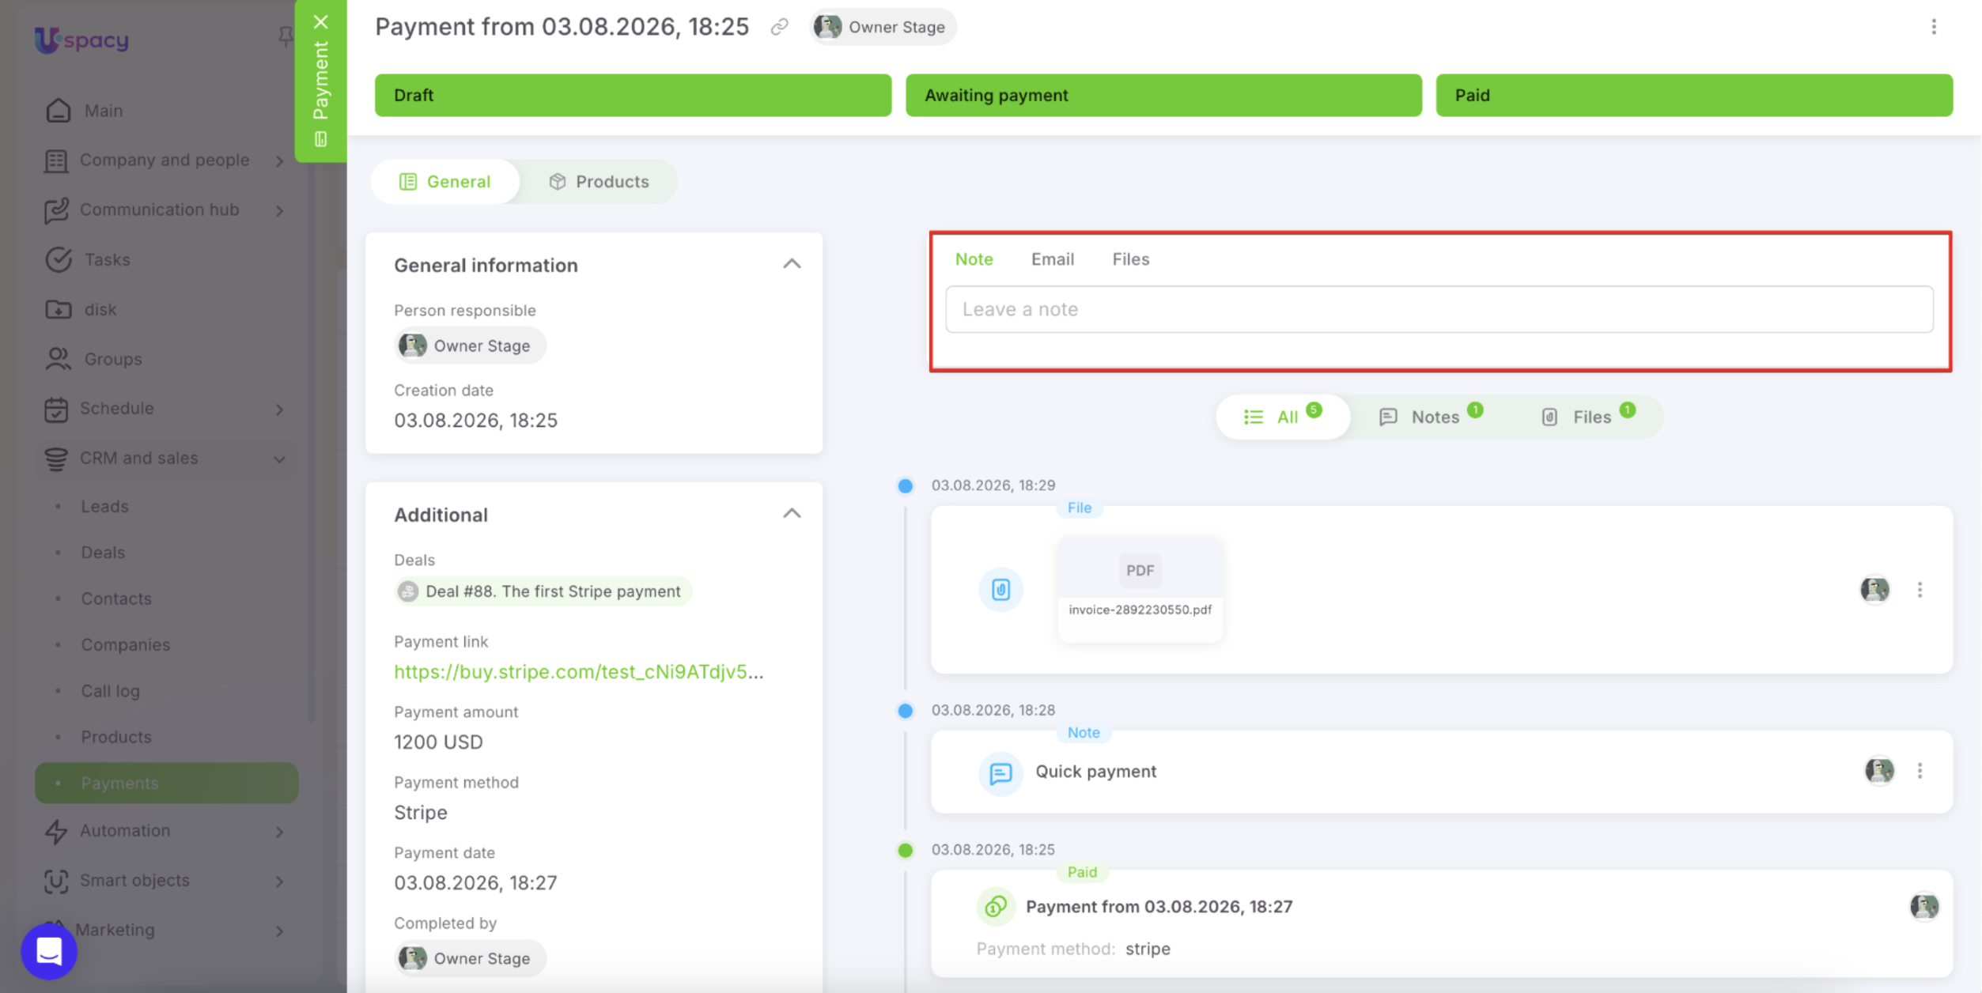Set stage to Paid
1982x993 pixels.
pos(1694,95)
